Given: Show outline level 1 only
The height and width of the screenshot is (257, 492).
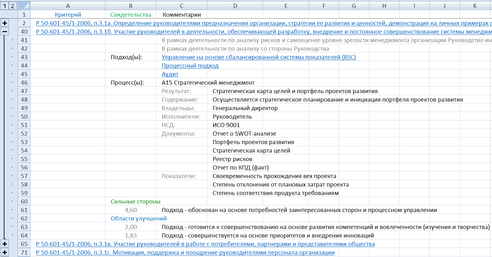Looking at the screenshot, I should point(5,6).
